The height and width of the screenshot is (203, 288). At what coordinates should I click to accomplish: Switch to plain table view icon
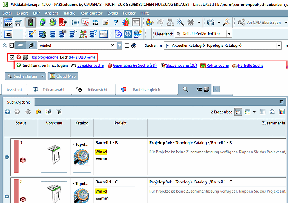pyautogui.click(x=263, y=112)
